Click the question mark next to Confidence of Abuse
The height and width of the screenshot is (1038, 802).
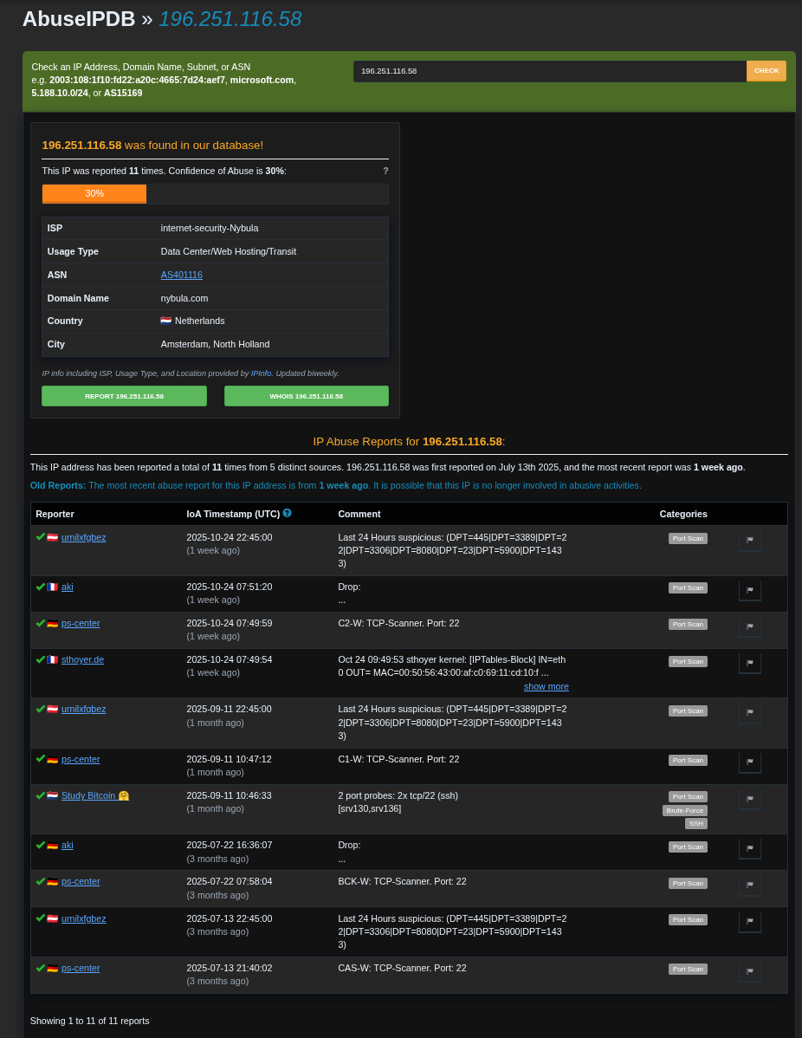point(385,172)
